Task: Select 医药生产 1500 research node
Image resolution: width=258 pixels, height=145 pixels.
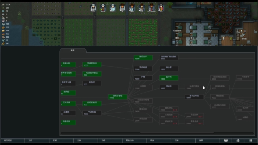Action: [x=143, y=57]
